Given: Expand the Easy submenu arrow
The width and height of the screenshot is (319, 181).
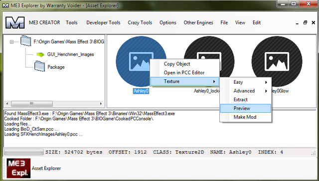Looking at the screenshot, I should pos(266,82).
